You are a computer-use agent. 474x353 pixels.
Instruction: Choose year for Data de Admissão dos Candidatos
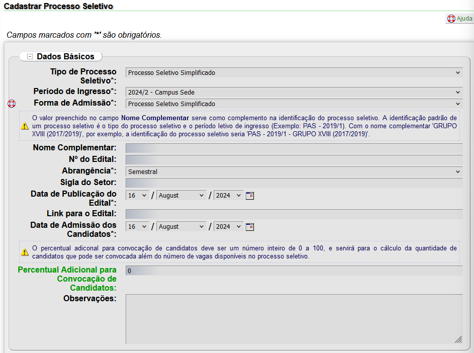tap(229, 227)
